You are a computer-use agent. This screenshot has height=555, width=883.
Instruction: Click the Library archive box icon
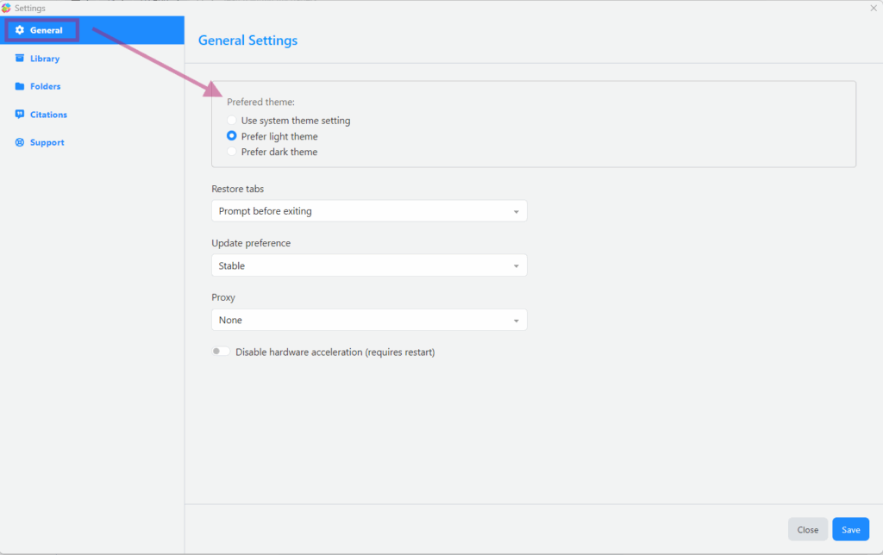(20, 59)
